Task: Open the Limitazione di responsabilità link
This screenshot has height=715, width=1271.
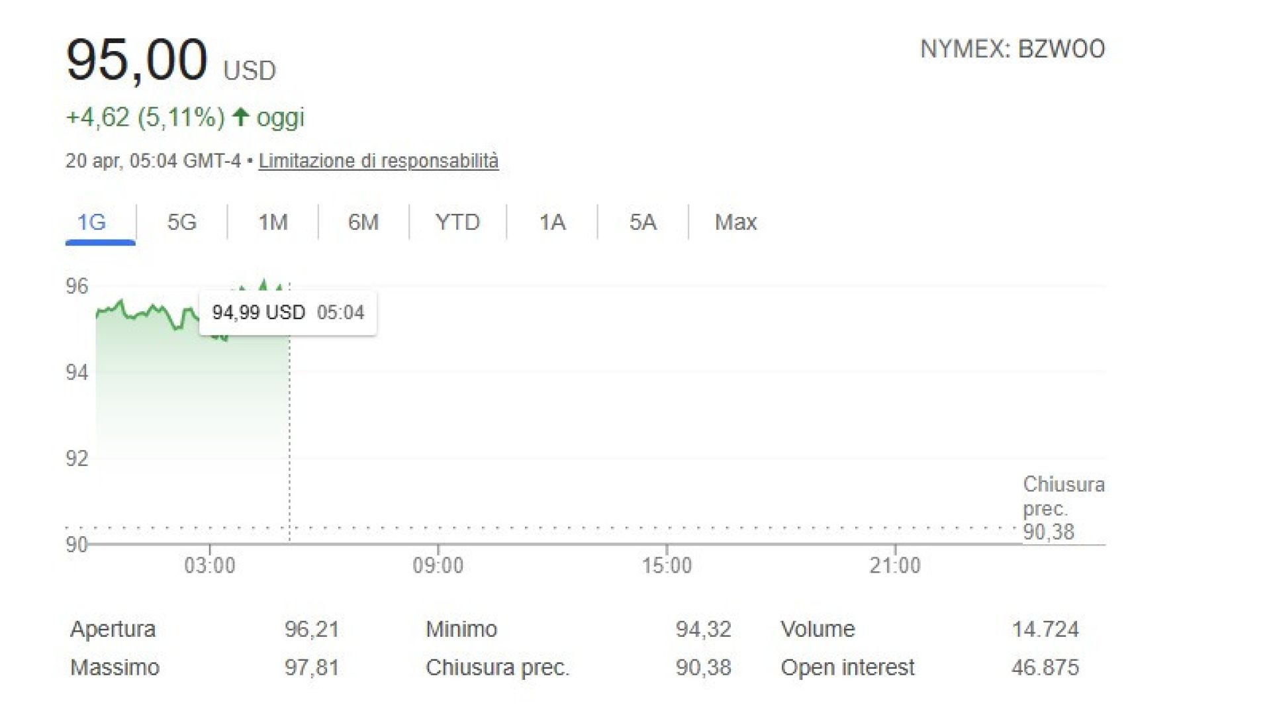Action: tap(378, 161)
